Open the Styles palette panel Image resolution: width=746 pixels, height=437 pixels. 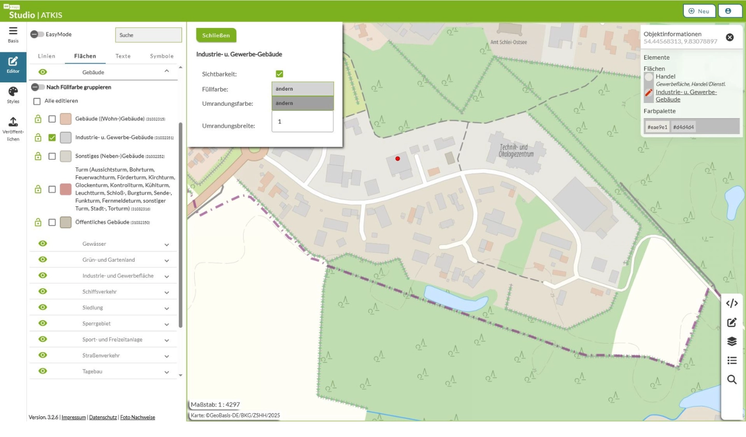point(13,92)
